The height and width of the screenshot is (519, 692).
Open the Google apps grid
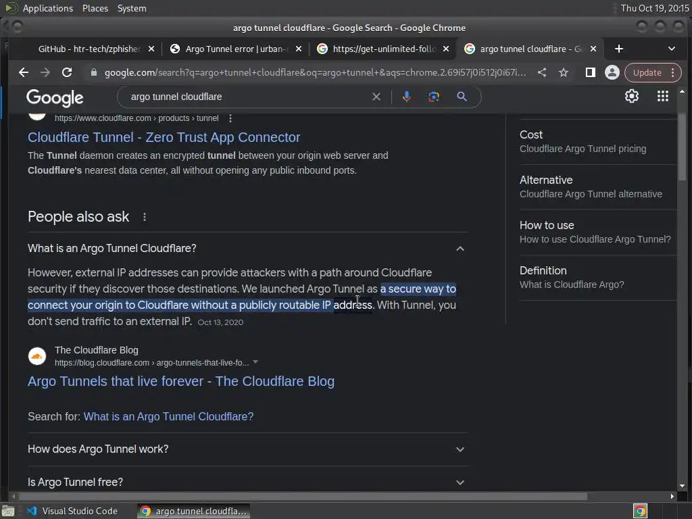662,96
